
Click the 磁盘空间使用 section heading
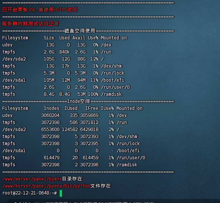point(80,30)
